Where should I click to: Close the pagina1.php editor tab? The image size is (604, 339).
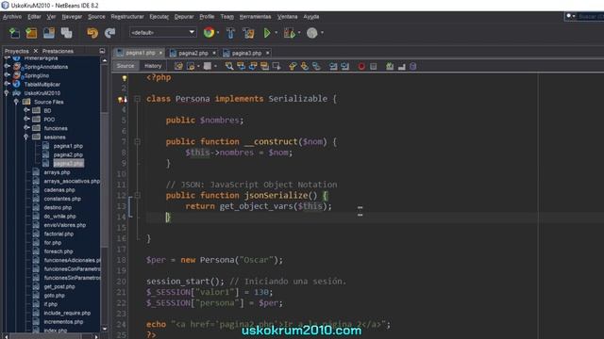pos(160,53)
